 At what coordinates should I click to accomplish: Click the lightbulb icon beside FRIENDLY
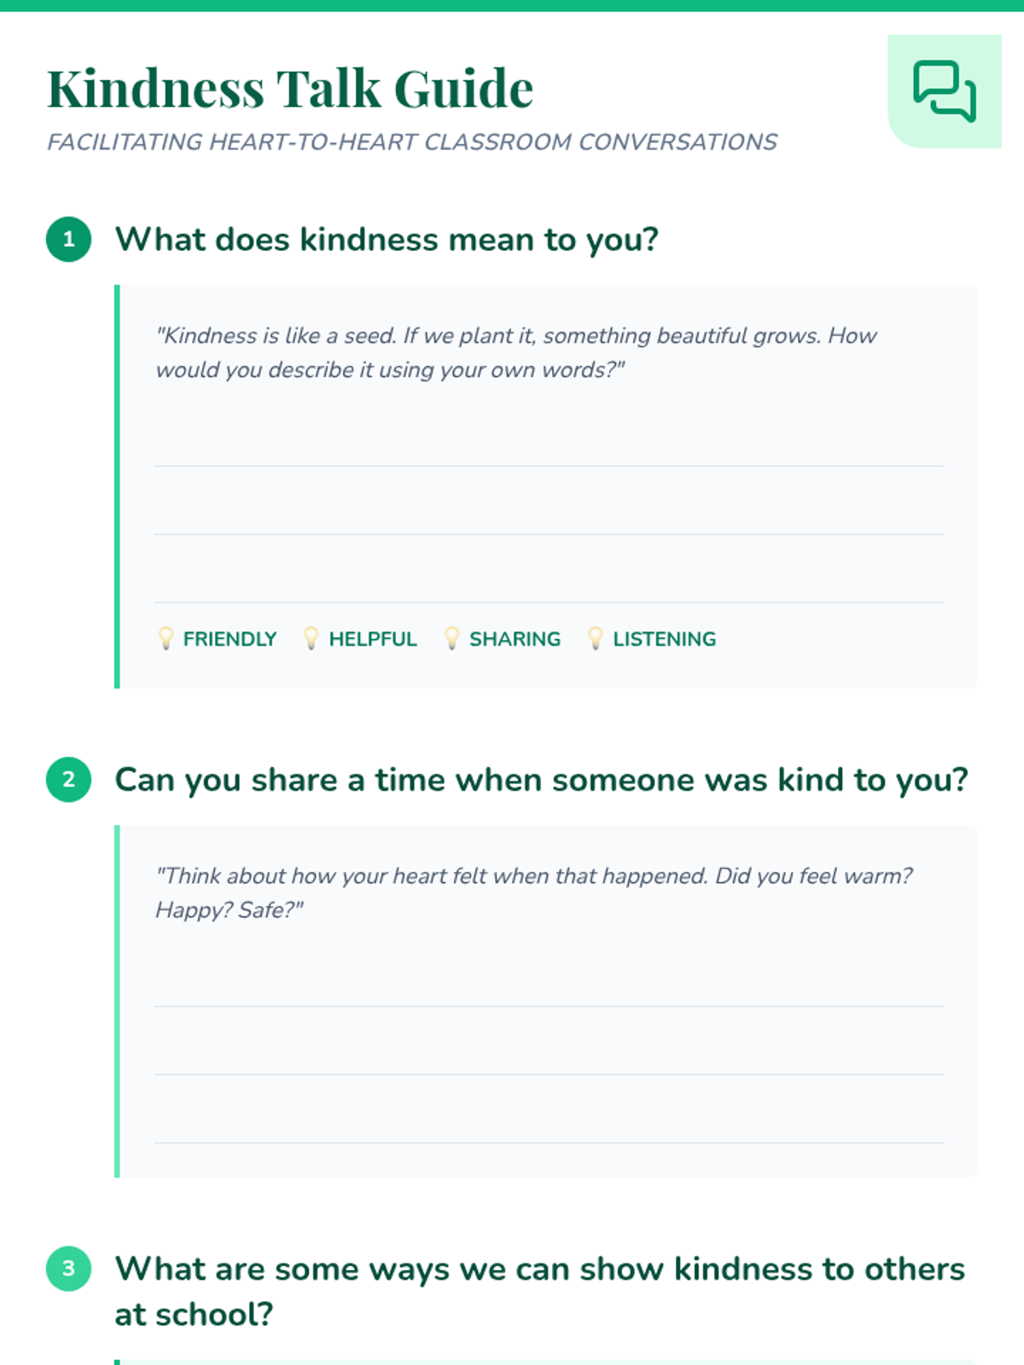(166, 638)
